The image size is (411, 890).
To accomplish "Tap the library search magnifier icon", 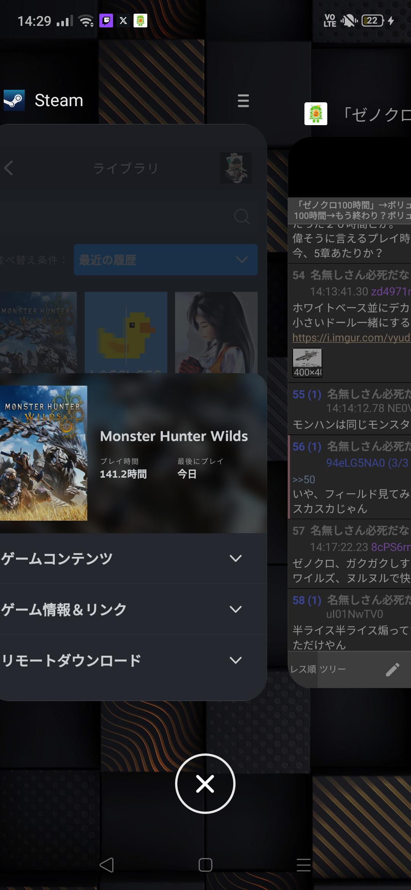I will tap(242, 216).
